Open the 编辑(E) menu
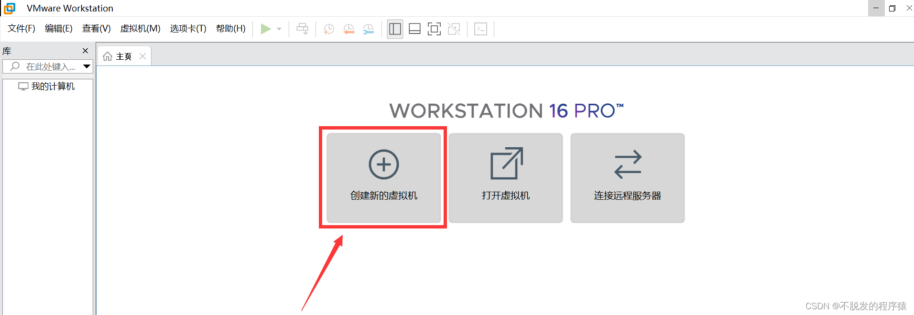Screen dimensions: 914x315 click(59, 29)
